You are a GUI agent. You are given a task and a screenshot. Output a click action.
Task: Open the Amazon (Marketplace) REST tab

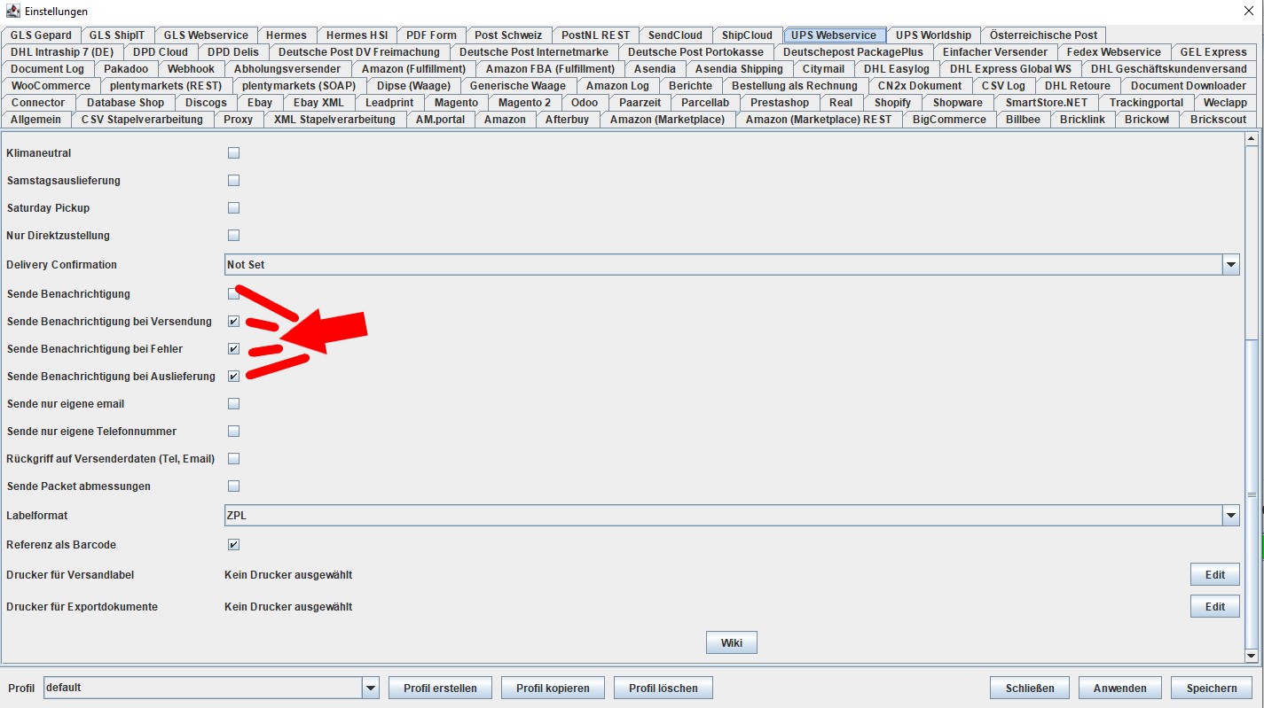pos(819,120)
